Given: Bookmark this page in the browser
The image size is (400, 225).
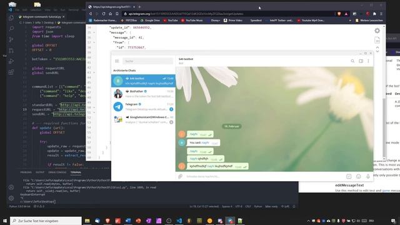Looking at the screenshot, I should click(x=117, y=14).
